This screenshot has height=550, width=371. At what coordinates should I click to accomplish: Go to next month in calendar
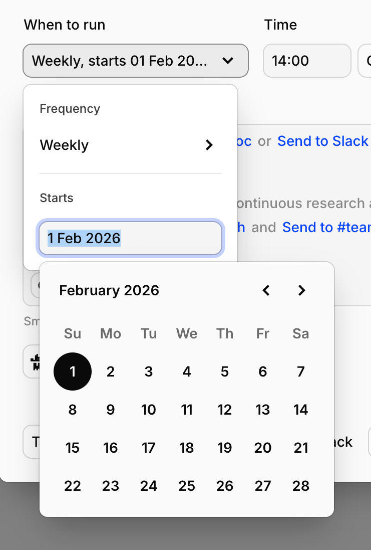point(301,290)
